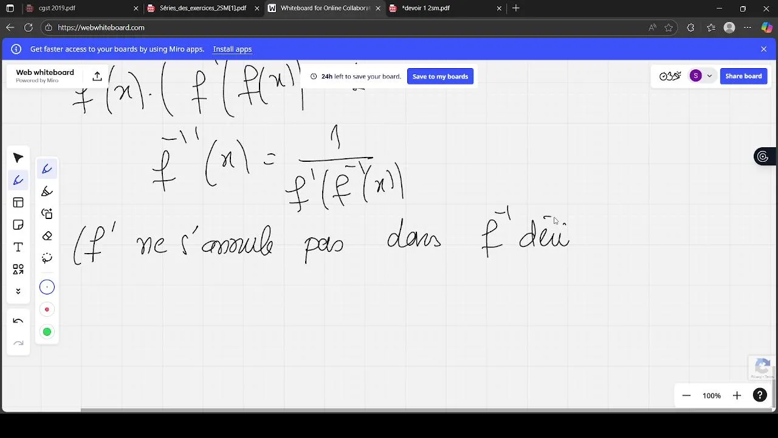778x438 pixels.
Task: Switch to Séries_des_exercices_2SM tab
Action: (x=203, y=9)
